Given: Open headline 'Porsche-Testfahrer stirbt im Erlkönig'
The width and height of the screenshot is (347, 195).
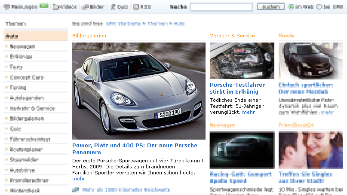Looking at the screenshot, I should [237, 88].
